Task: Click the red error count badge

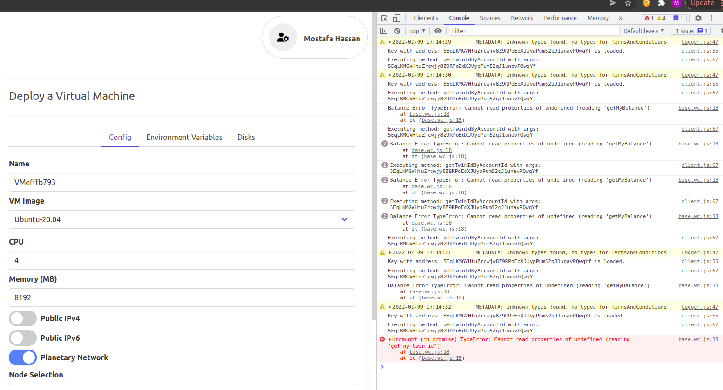Action: pos(649,18)
